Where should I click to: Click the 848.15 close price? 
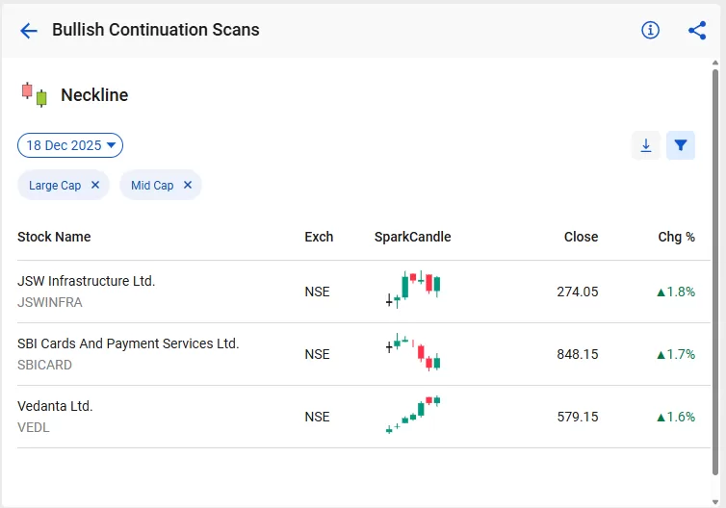pos(578,354)
